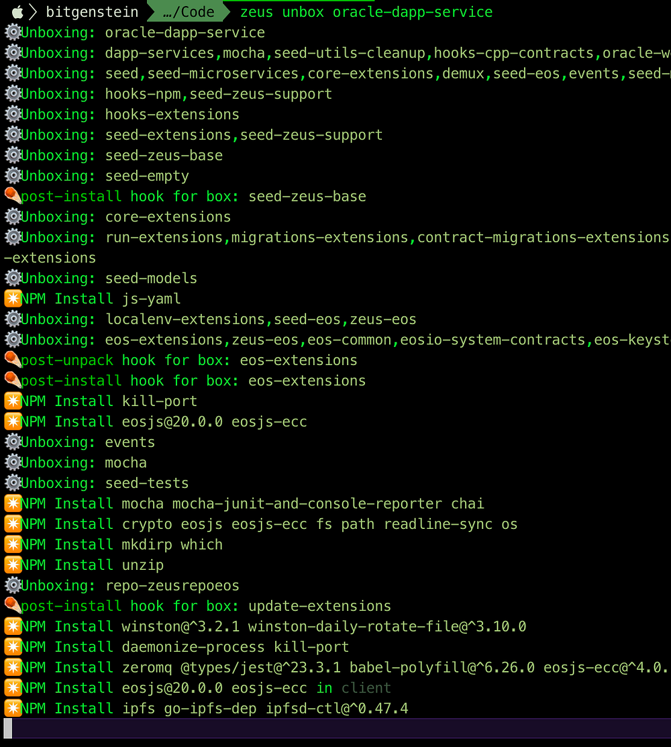
Task: Select the "bitgenstein" prompt segment
Action: coord(92,11)
